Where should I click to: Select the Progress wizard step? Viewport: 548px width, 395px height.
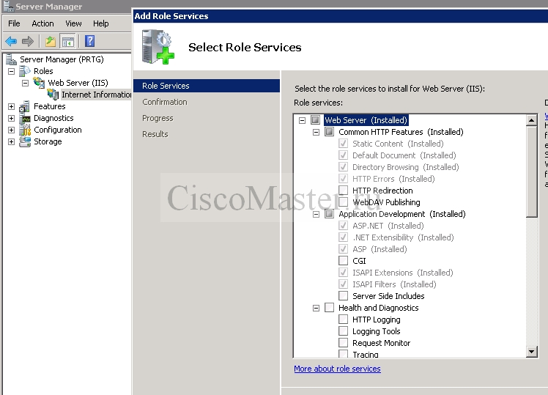pyautogui.click(x=158, y=118)
